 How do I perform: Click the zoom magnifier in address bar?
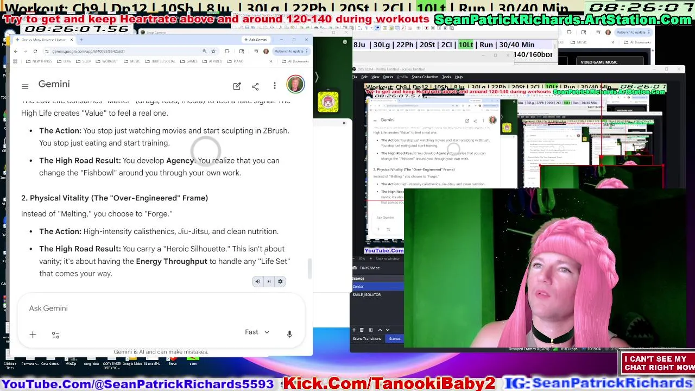204,51
